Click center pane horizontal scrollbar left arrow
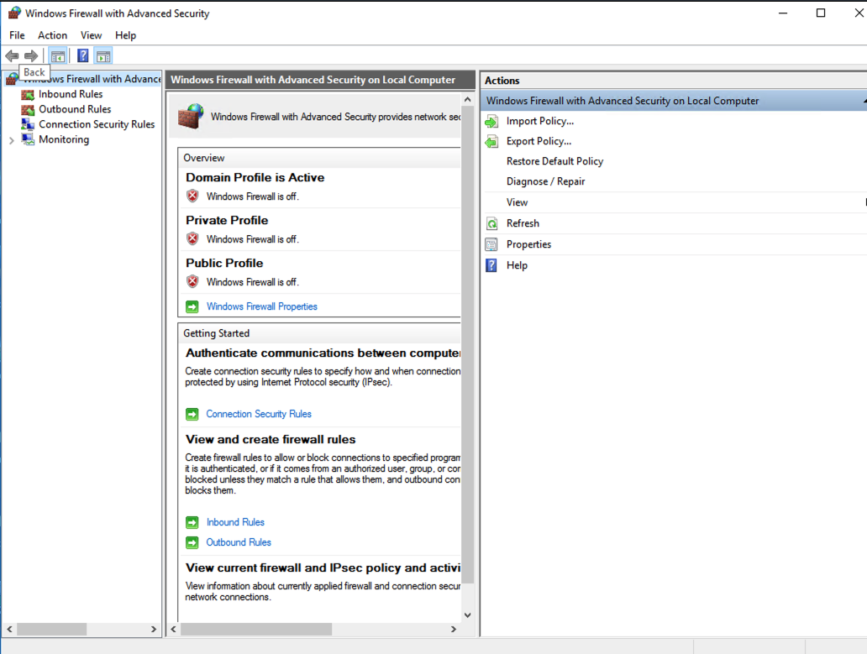Viewport: 867px width, 654px height. click(174, 629)
